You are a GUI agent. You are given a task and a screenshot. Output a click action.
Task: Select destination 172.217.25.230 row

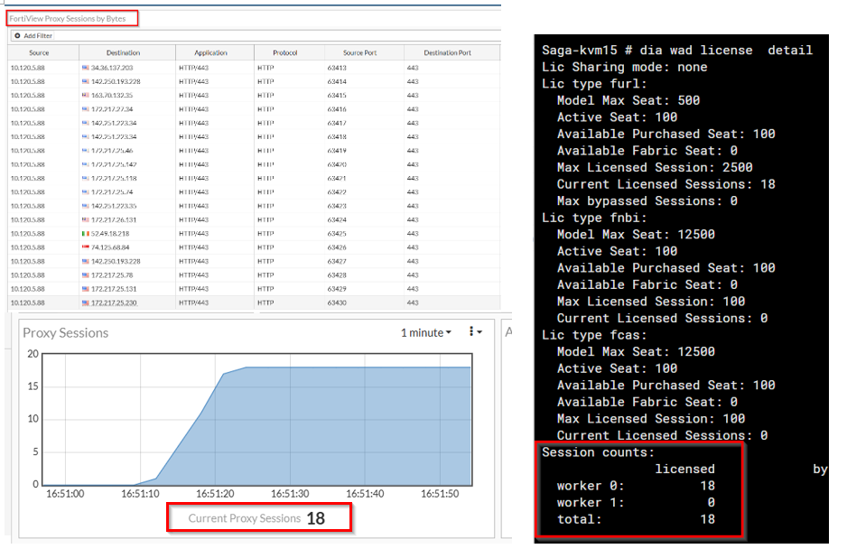[254, 303]
